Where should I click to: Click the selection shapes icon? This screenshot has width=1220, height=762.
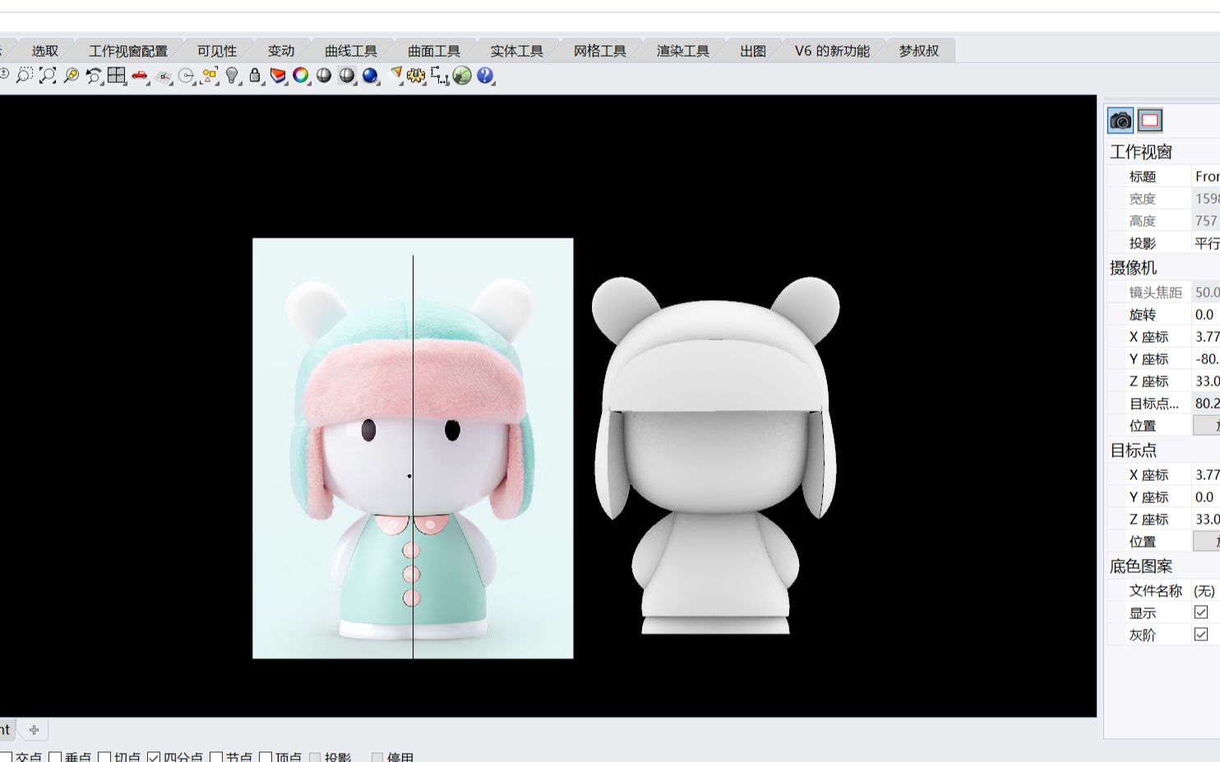tap(210, 76)
